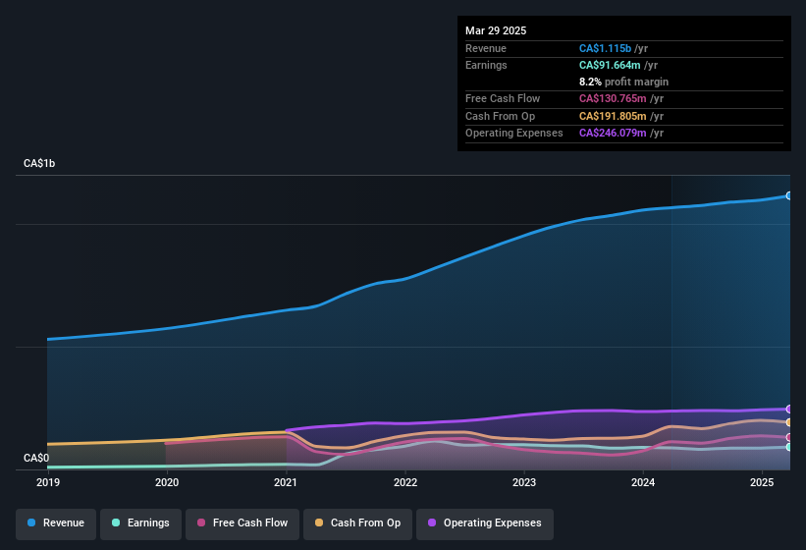Toggle Cash From Op legend item

point(357,523)
